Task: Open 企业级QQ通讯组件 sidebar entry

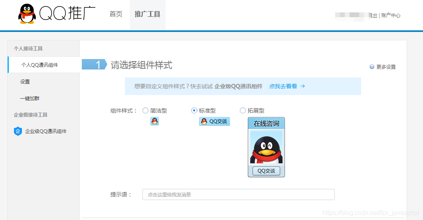Action: (45, 131)
